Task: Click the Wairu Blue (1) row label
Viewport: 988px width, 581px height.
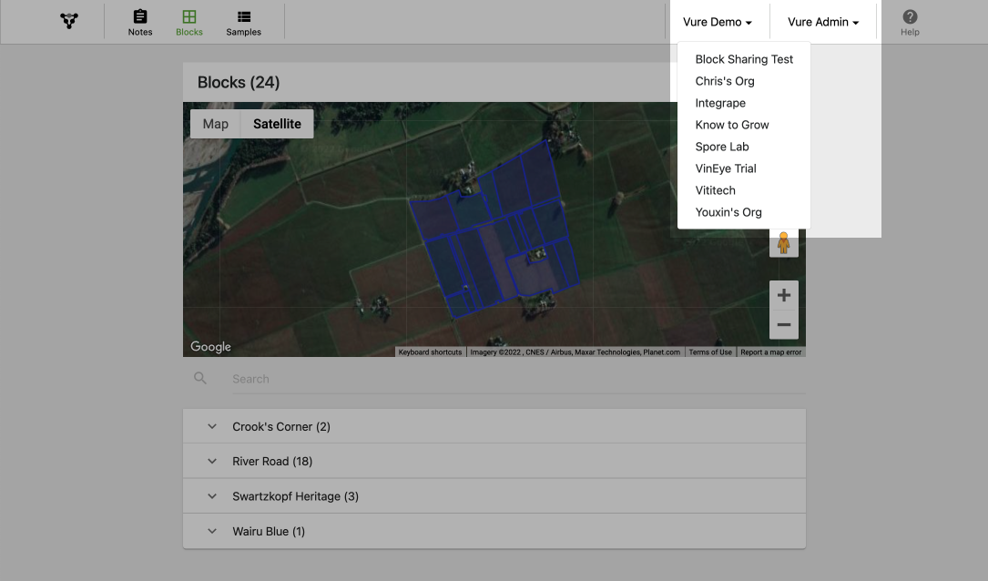Action: click(x=269, y=531)
